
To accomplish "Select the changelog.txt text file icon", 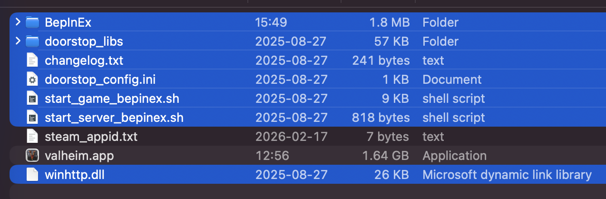I will [x=32, y=60].
